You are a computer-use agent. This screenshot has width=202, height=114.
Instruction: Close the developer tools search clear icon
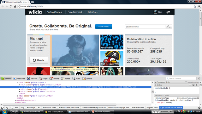[x=199, y=79]
